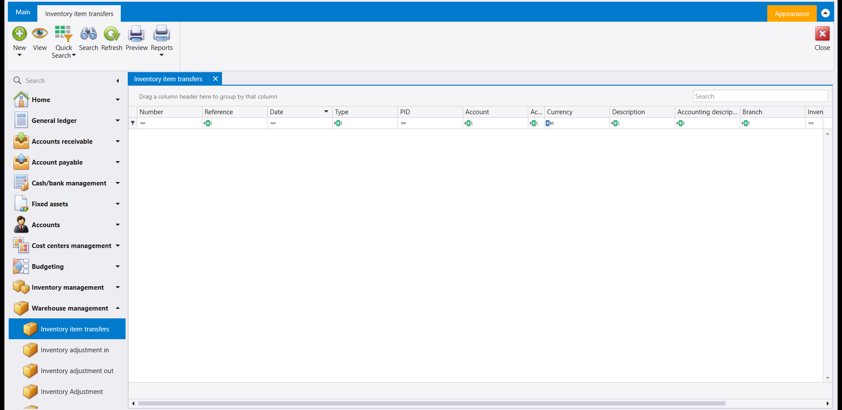Click the horizontal scrollbar thumb
The image size is (842, 410).
[432, 403]
